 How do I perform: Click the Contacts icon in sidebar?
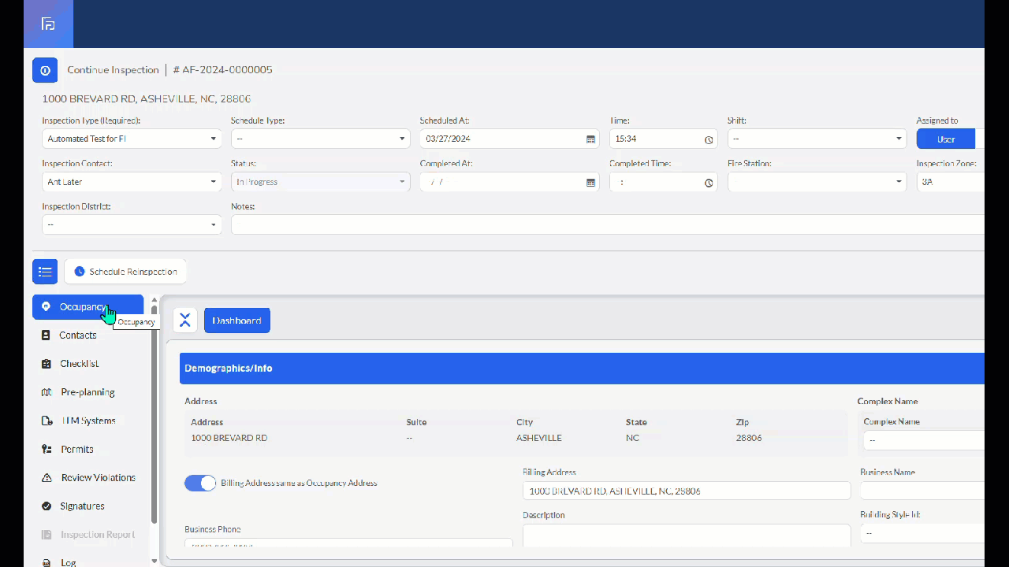(46, 335)
